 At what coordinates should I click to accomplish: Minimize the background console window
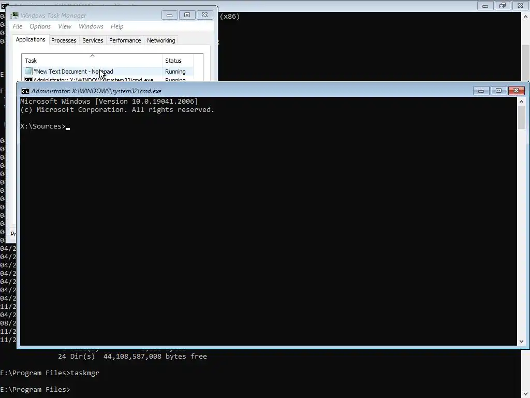[x=485, y=6]
